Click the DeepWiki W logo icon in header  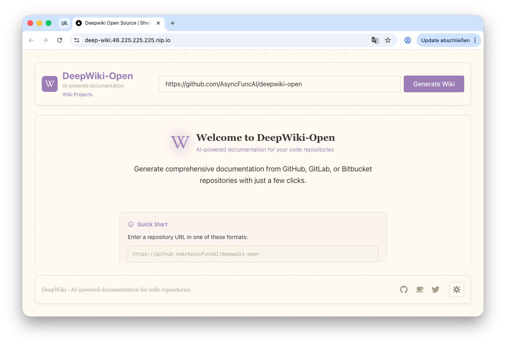50,84
